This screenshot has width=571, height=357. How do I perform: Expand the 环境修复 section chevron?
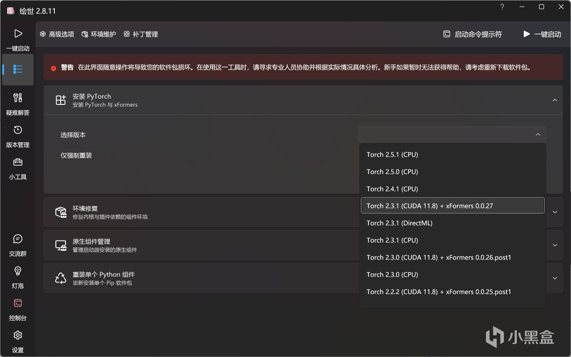[x=555, y=212]
